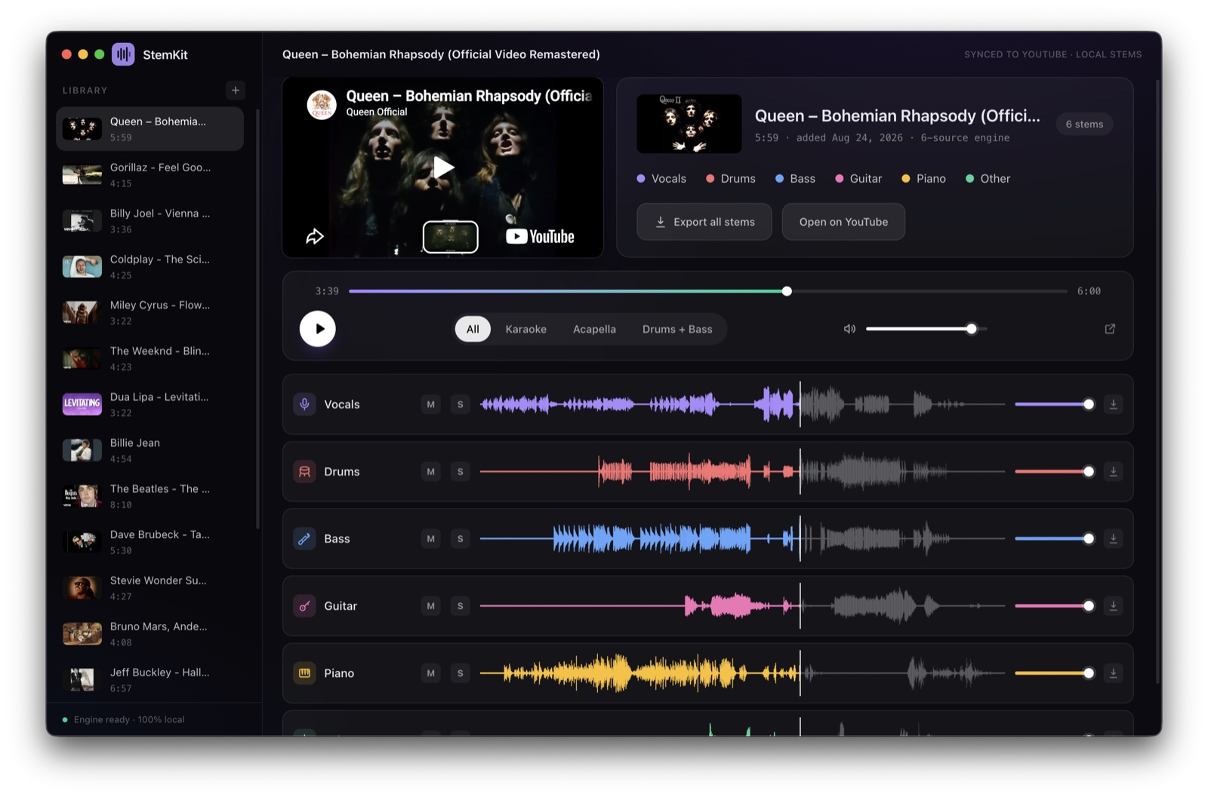This screenshot has width=1208, height=797.
Task: Select Stevie Wonder library track
Action: (x=149, y=589)
